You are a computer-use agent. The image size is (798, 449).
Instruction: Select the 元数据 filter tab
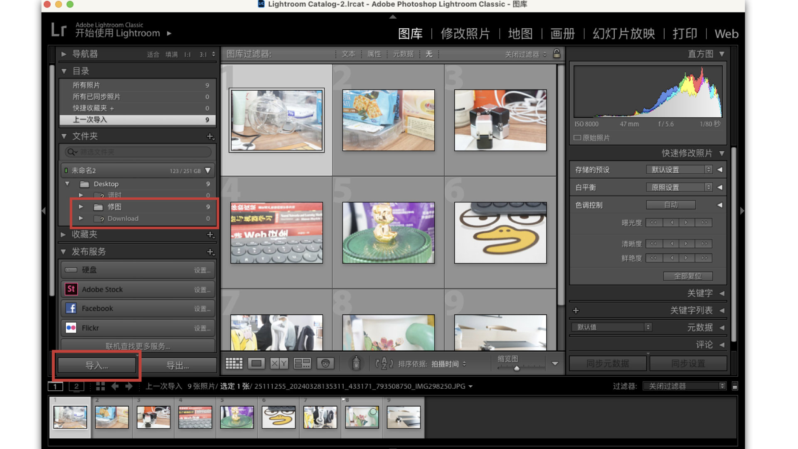point(403,54)
